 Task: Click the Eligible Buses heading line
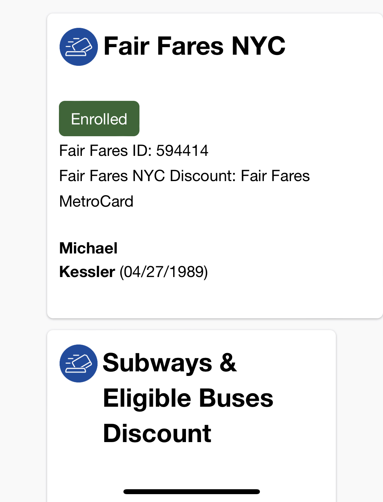188,399
